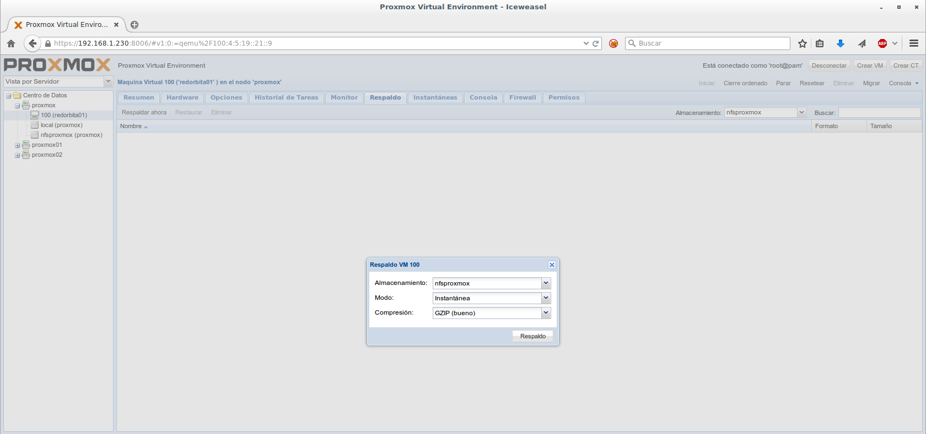Close the Respaldo VM 100 dialog

pyautogui.click(x=552, y=265)
